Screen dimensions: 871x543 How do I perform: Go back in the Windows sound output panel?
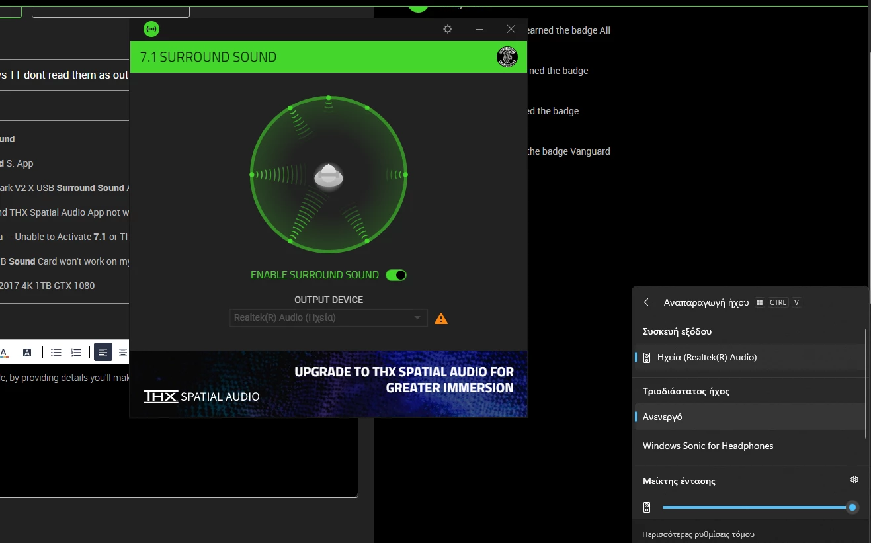click(648, 302)
